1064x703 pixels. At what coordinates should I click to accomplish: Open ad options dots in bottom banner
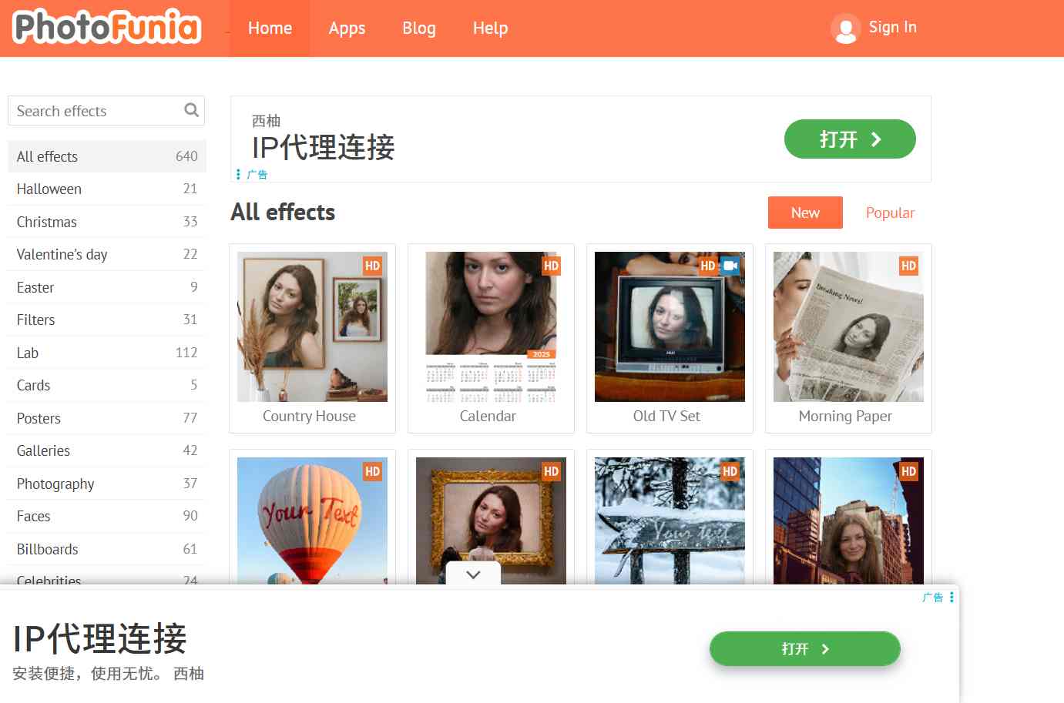(x=952, y=597)
